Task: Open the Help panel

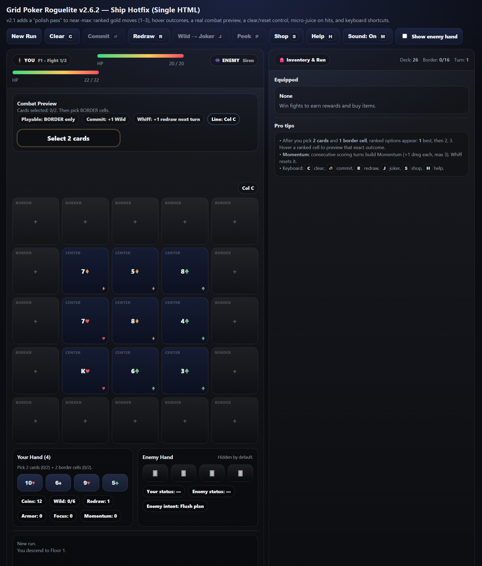Action: (323, 36)
